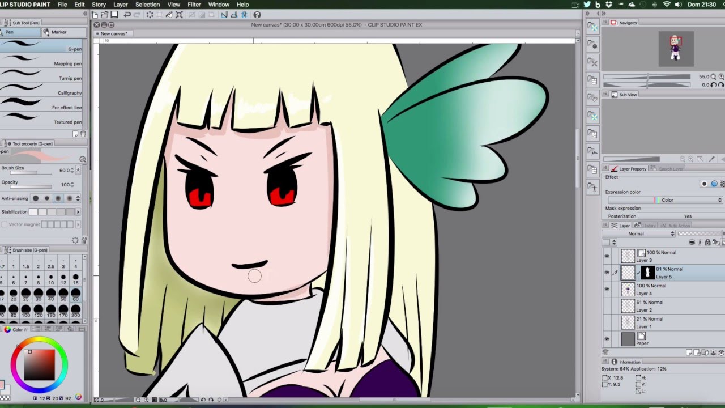Choose brush size preset 100
This screenshot has width=725, height=408.
click(26, 311)
